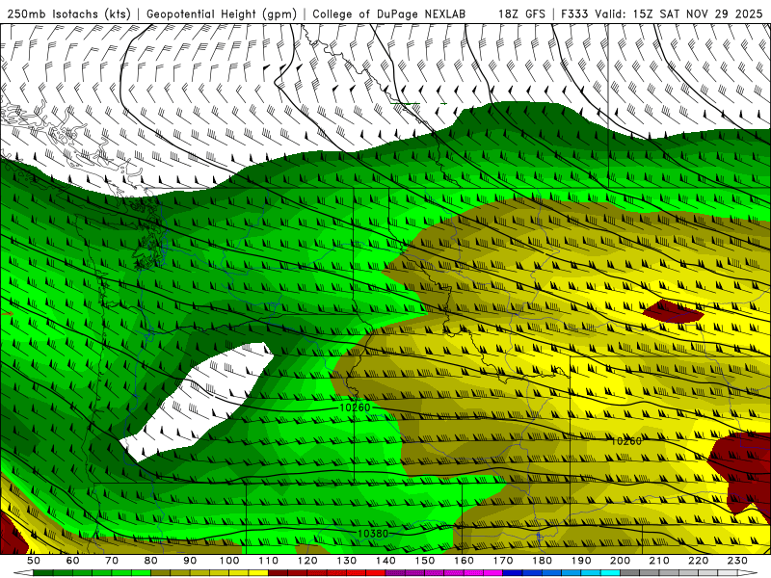
Task: Pick the bright yellow swatch just before 110
Action: [x=258, y=573]
